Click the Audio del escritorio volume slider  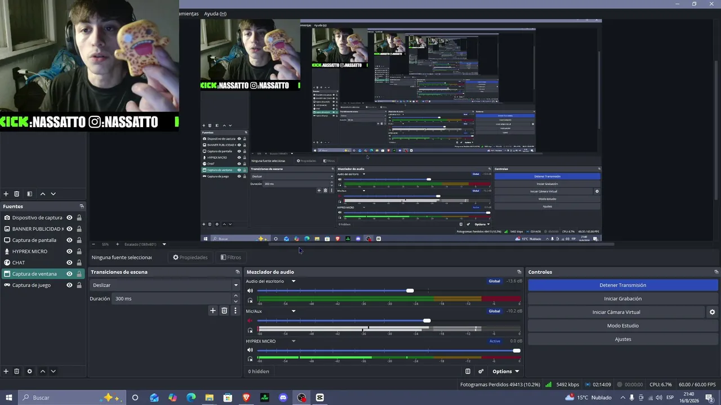click(x=389, y=291)
